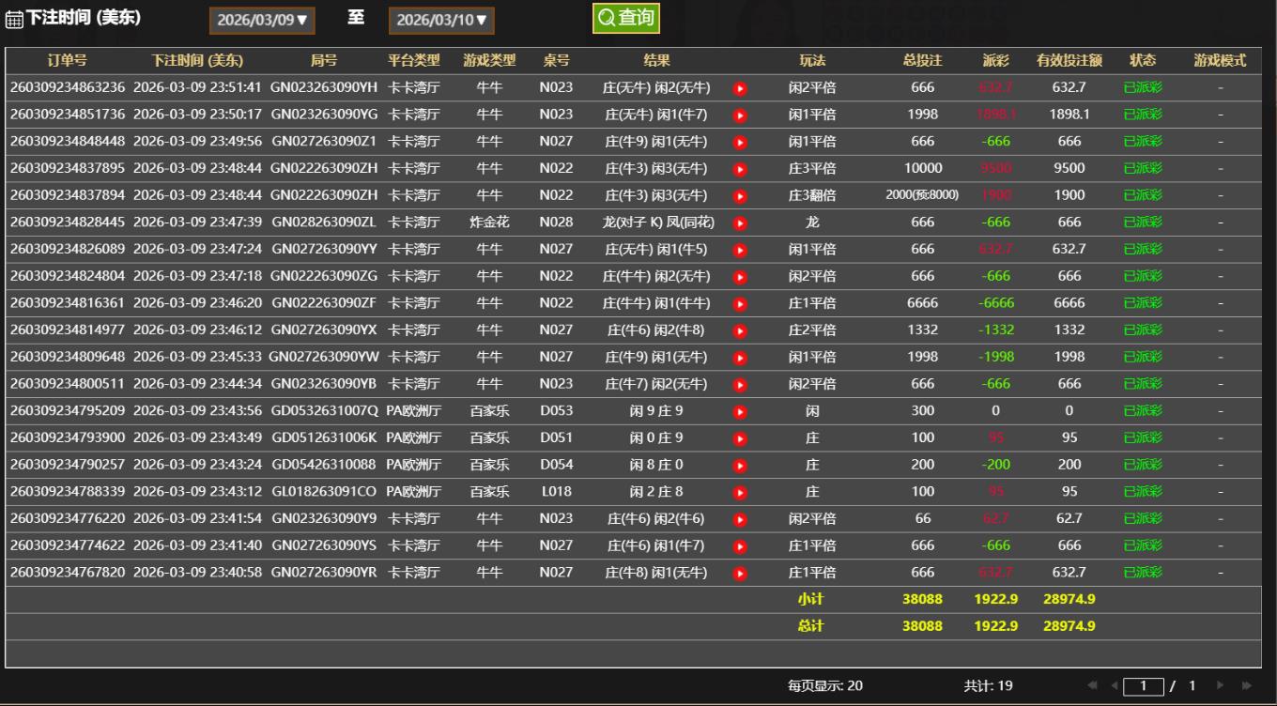Click the 订单号 column header
Viewport: 1277px width, 706px height.
coord(67,60)
